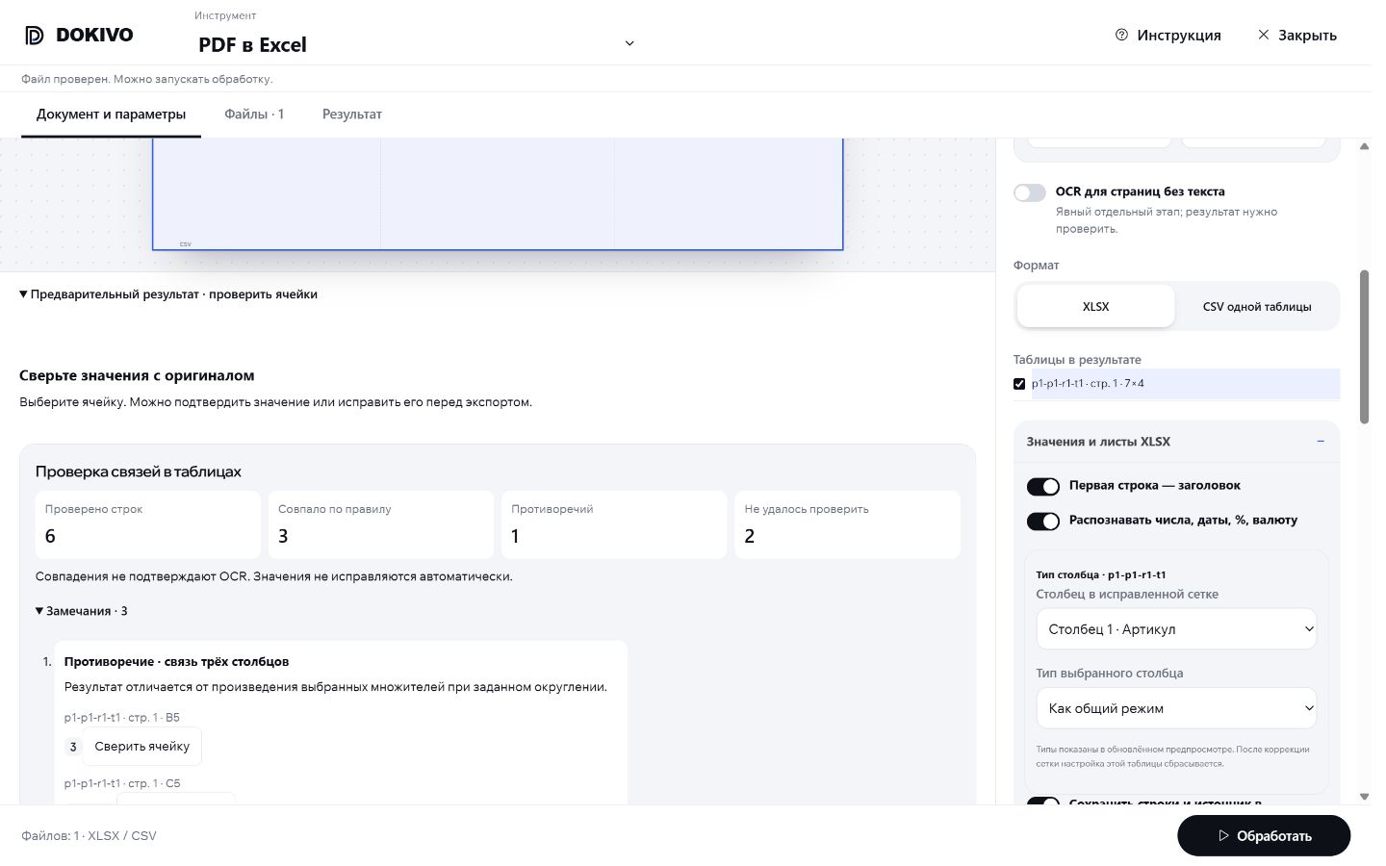Click the scrollbar down arrow
Viewport: 1386px width, 866px height.
click(x=1364, y=797)
